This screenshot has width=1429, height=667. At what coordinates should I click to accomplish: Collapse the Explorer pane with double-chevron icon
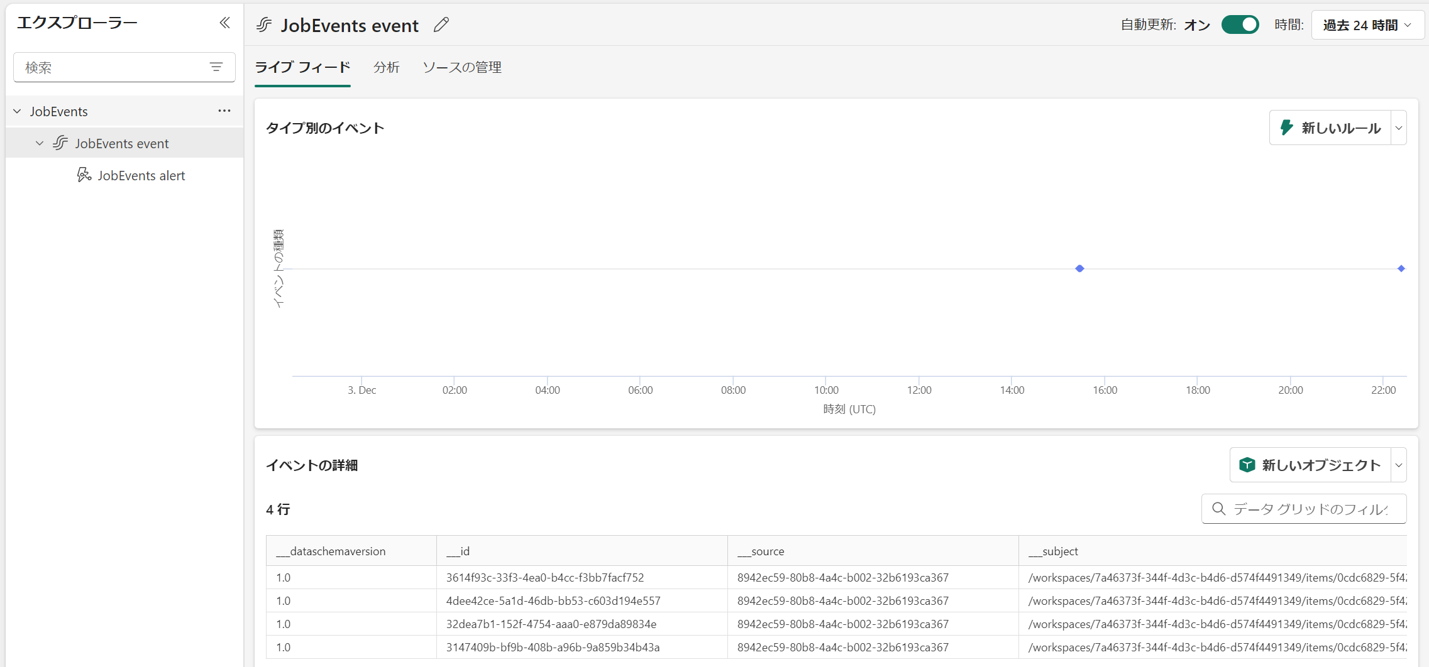pos(224,23)
